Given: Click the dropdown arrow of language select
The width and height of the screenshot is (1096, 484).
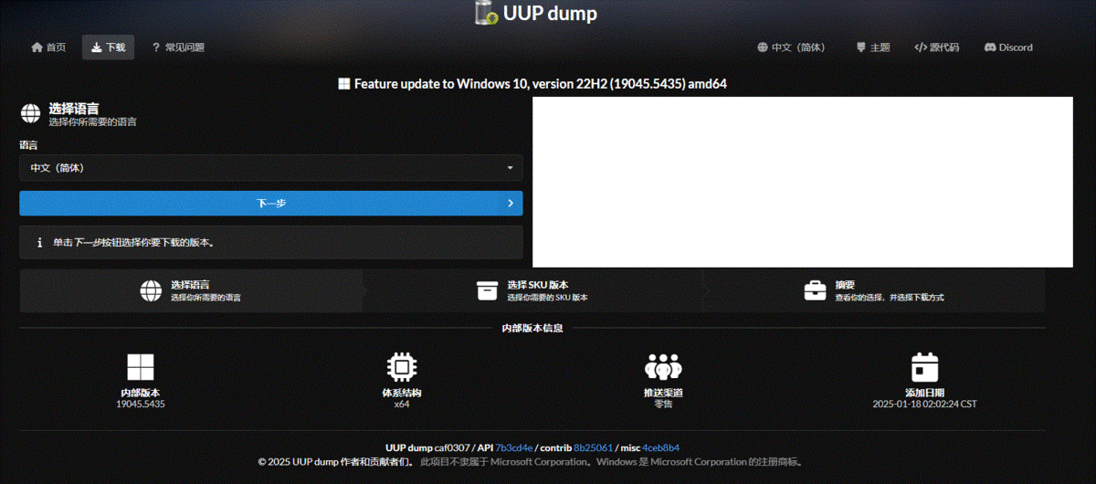Looking at the screenshot, I should [x=511, y=168].
